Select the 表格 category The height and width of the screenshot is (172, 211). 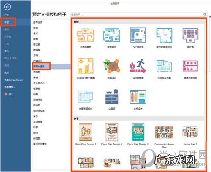click(35, 78)
